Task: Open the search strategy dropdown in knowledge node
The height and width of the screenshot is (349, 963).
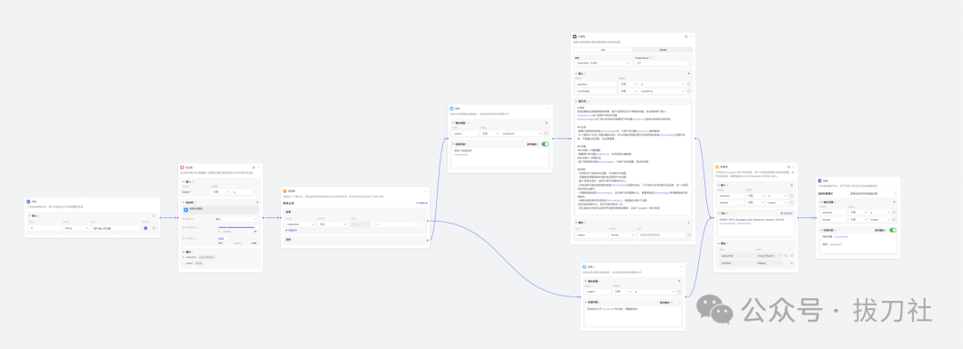Action: pos(235,218)
